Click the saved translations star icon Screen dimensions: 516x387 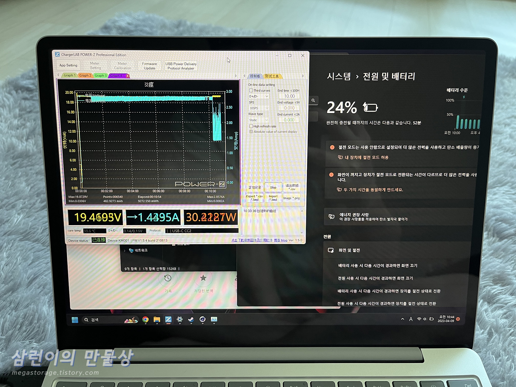[203, 278]
